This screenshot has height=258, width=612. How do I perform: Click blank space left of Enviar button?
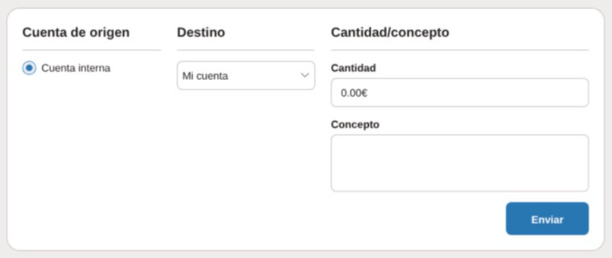[x=417, y=219]
